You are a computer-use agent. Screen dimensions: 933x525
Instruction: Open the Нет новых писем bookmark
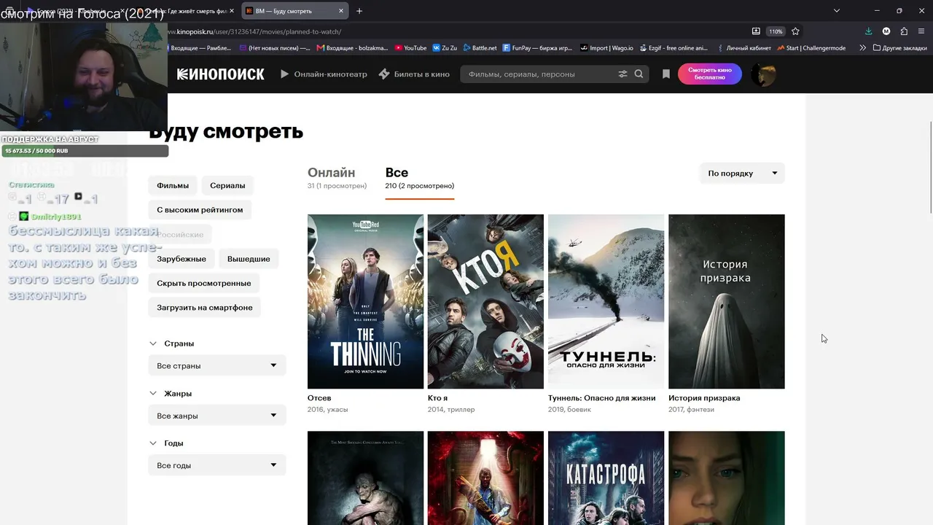[x=274, y=48]
